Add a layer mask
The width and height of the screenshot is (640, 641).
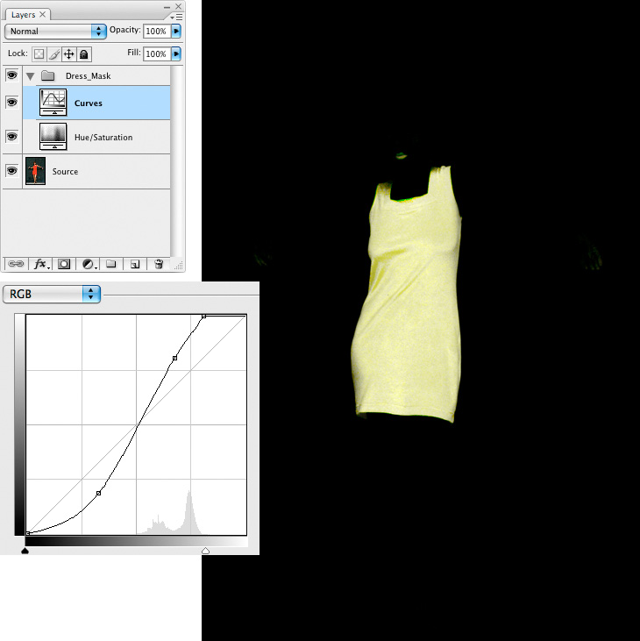click(x=64, y=263)
